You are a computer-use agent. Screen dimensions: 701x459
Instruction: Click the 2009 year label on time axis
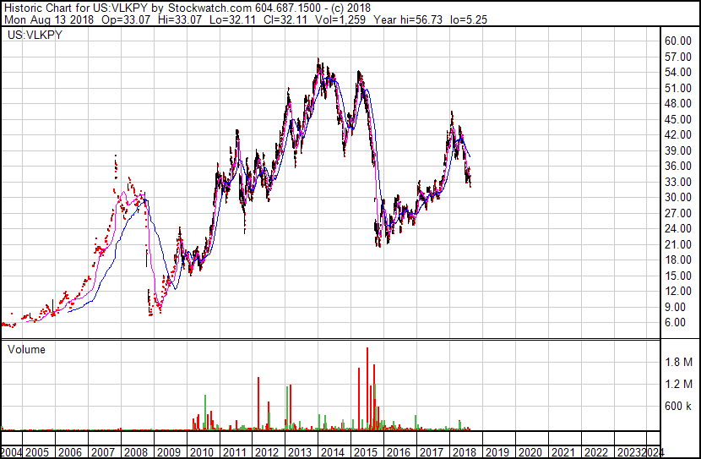(x=169, y=452)
